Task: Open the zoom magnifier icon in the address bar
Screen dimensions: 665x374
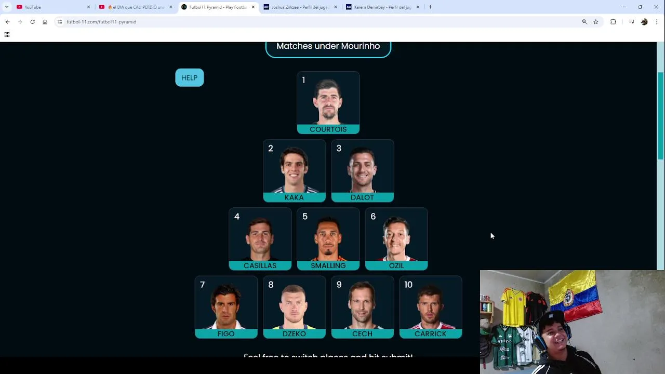Action: (584, 22)
